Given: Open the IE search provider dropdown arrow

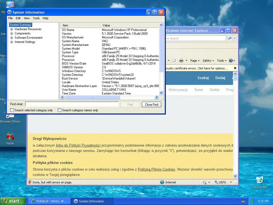Looking at the screenshot, I should 235,38.
